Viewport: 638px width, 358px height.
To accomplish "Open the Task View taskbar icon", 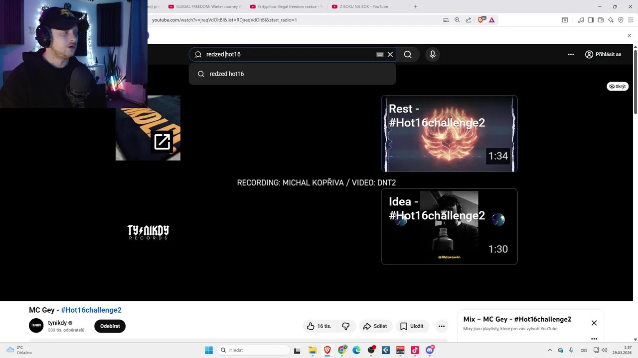I will tap(297, 350).
